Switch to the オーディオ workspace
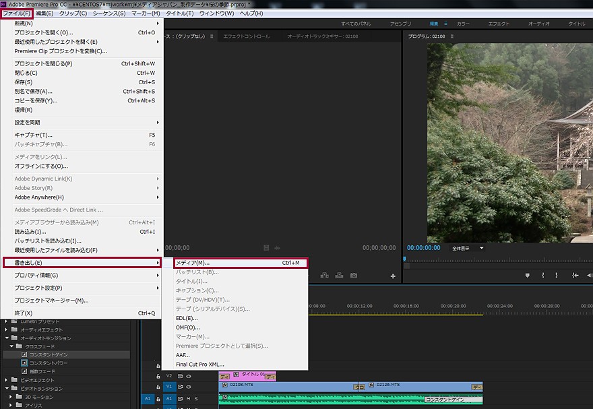Screen dimensions: 593x409 click(538, 24)
